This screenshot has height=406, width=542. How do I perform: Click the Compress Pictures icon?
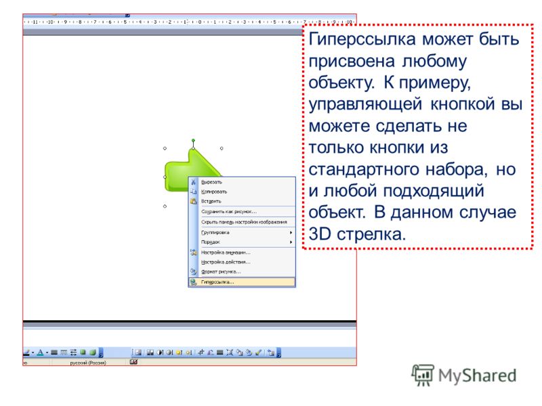[230, 353]
